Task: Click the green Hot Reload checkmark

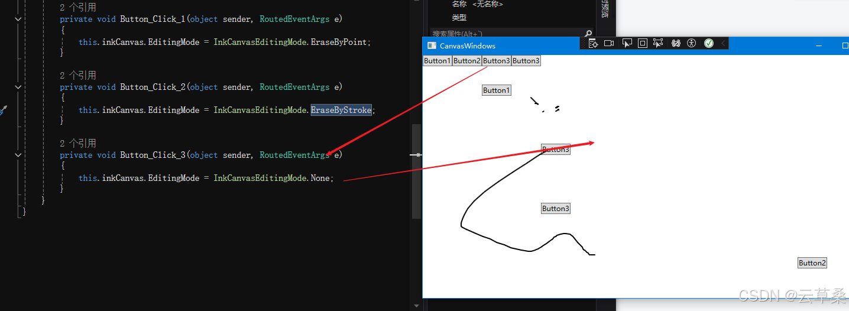Action: click(x=709, y=43)
